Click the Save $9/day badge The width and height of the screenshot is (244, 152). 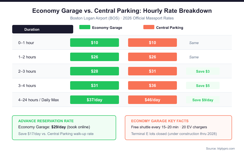(x=203, y=100)
